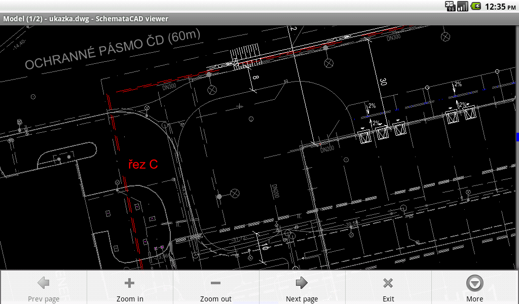Viewport: 519px width, 304px height.
Task: Tap the dimension label '8'
Action: pyautogui.click(x=255, y=78)
